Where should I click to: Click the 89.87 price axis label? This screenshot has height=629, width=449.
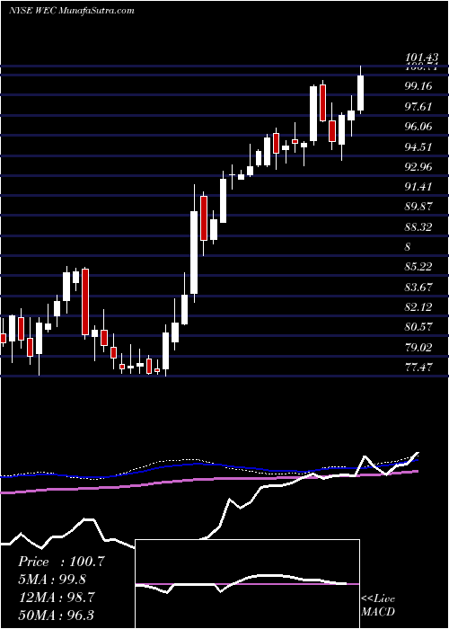[x=418, y=207]
